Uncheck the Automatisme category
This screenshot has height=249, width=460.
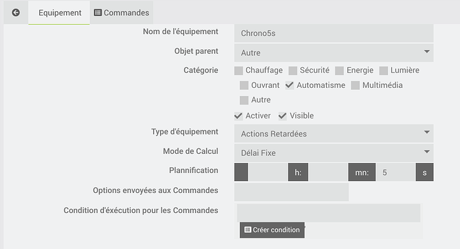[x=289, y=85]
